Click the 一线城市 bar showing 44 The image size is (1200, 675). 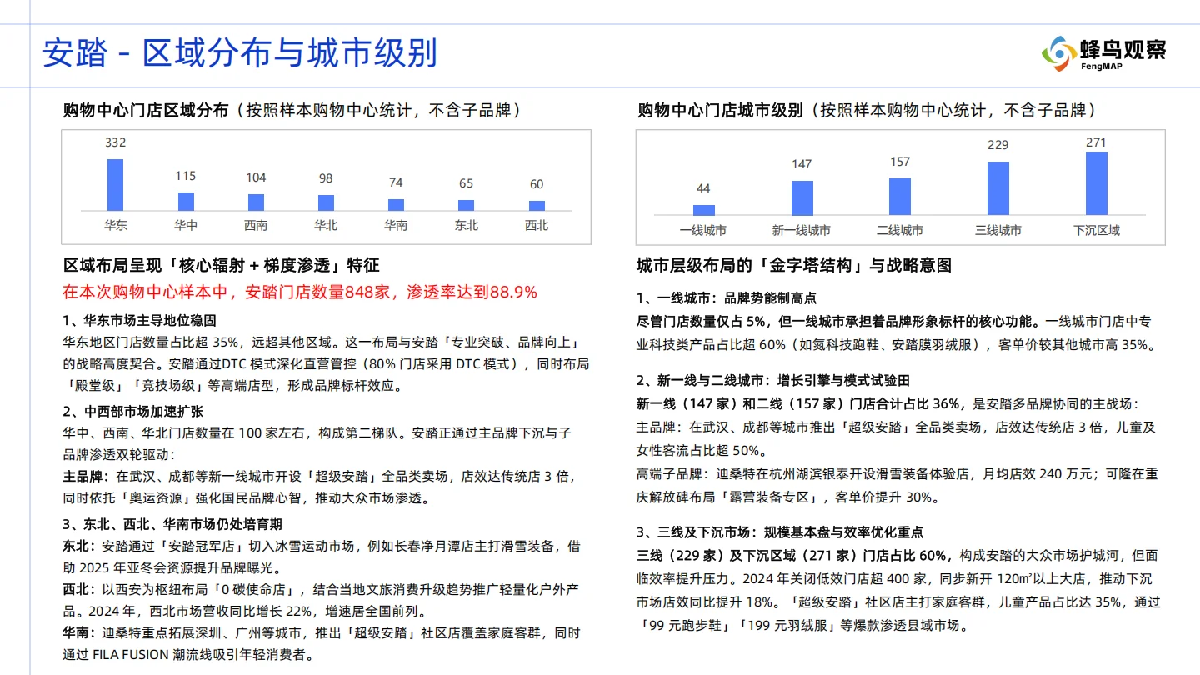pyautogui.click(x=704, y=210)
